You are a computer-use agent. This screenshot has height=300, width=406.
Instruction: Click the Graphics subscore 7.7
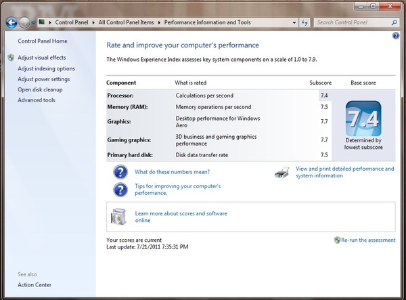pyautogui.click(x=324, y=121)
